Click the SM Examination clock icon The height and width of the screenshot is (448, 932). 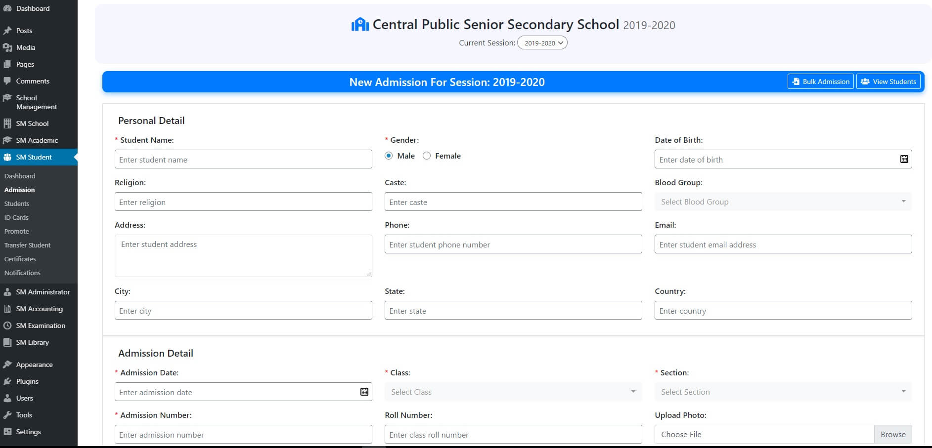point(7,326)
